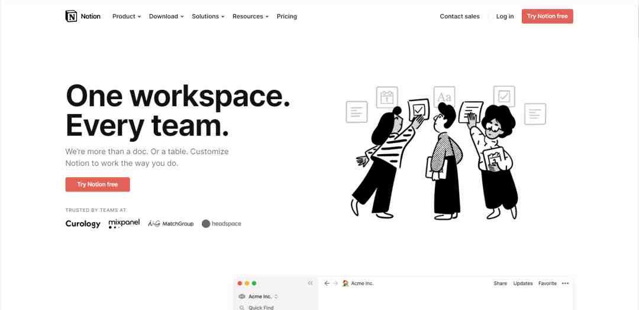The height and width of the screenshot is (310, 639).
Task: Click the One workspace. Every team. headline
Action: (177, 110)
